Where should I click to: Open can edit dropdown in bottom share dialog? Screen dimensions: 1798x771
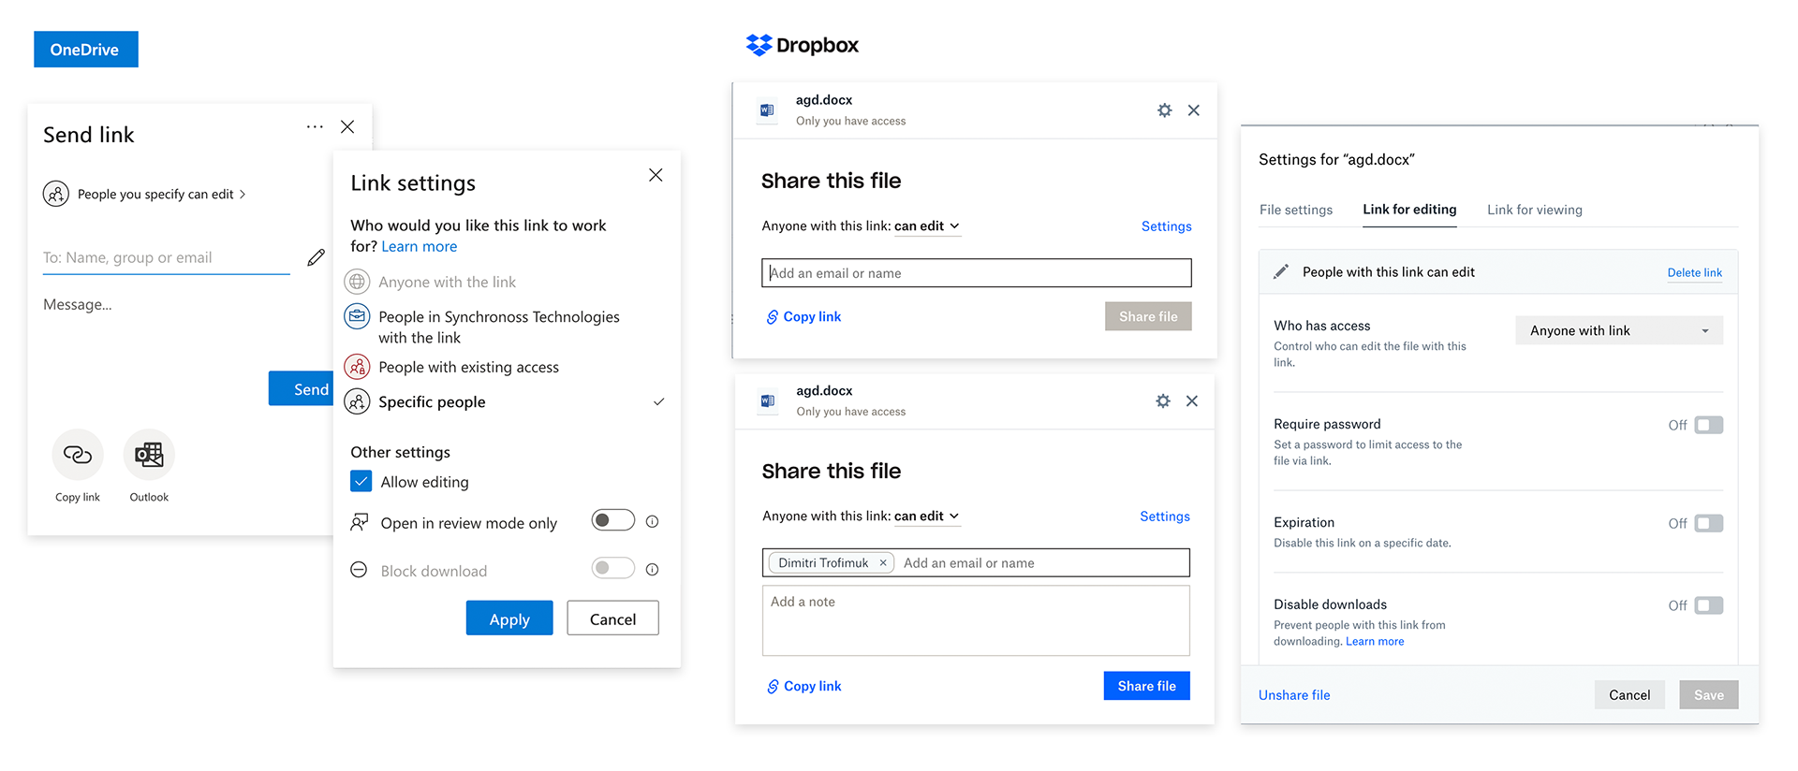pos(927,516)
